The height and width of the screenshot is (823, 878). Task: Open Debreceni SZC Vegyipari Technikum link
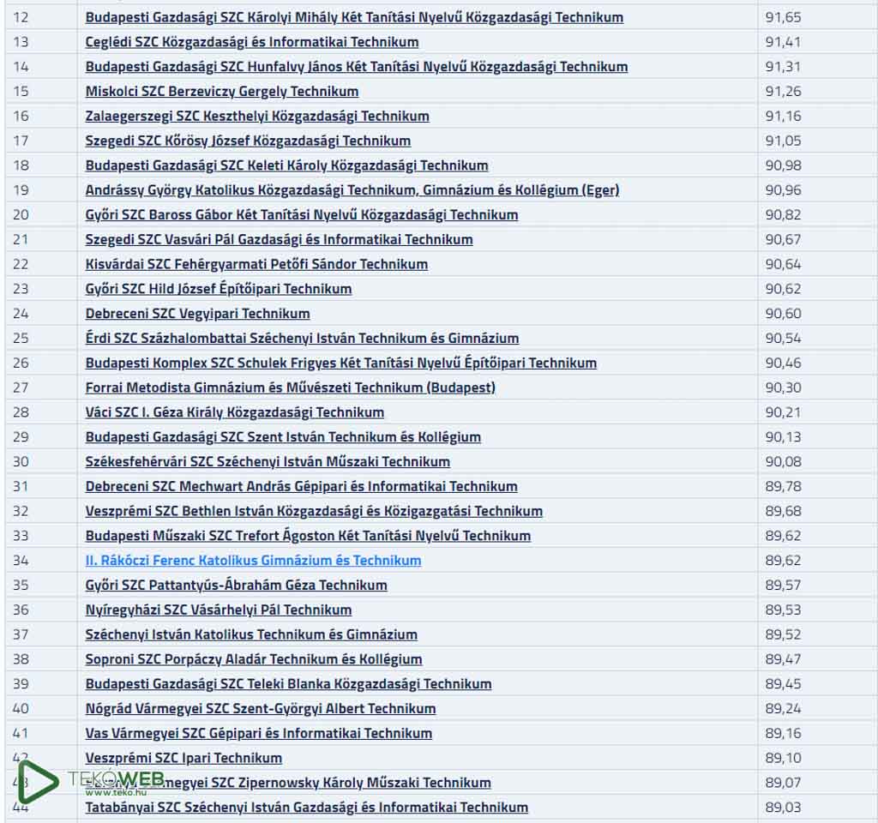[x=197, y=313]
